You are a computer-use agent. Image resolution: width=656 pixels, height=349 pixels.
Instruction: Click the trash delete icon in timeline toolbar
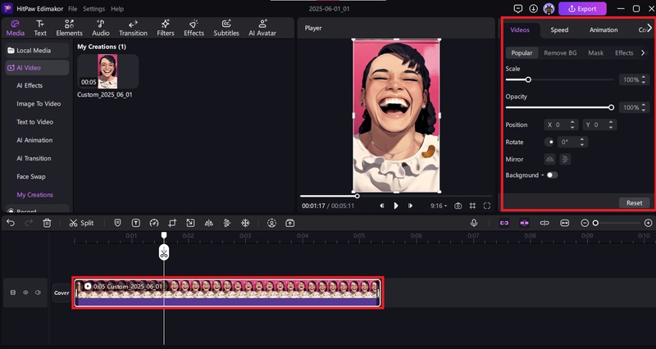[47, 223]
